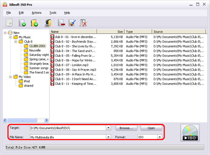
Task: Open the Target path dropdown arrow
Action: [x=108, y=128]
